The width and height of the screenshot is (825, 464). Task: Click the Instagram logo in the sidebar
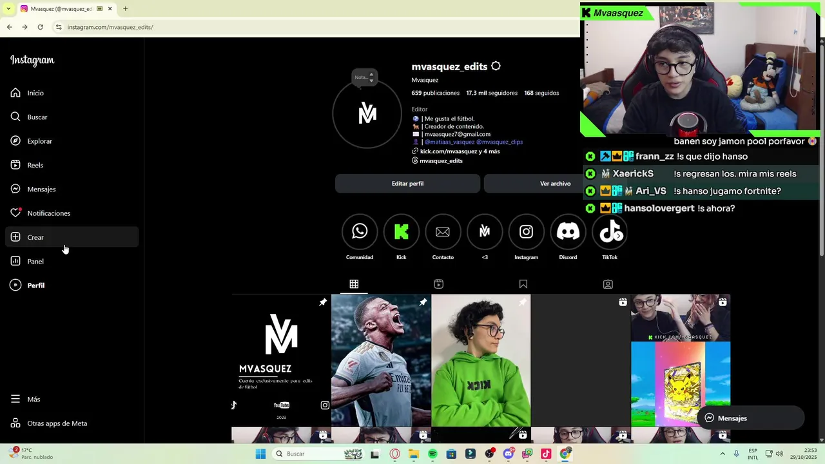32,61
